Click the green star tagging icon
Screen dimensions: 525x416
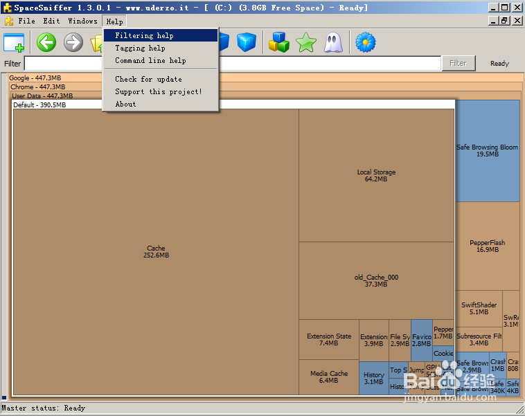[306, 42]
